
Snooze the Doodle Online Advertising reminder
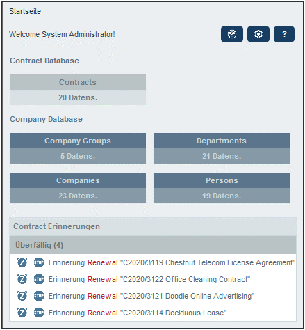(x=22, y=296)
